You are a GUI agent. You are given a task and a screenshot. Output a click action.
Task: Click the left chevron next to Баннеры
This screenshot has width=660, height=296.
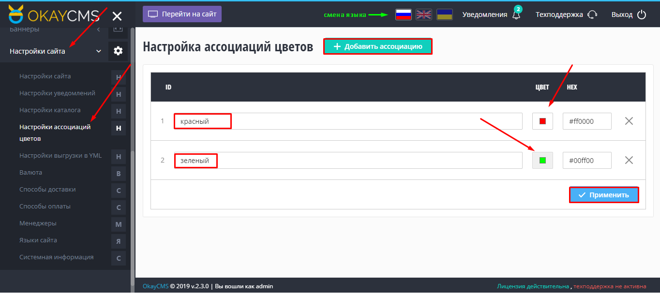click(98, 29)
